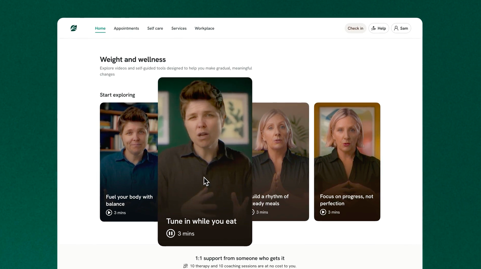The image size is (481, 269).
Task: Click the 'Weight and wellness' heading
Action: click(x=133, y=59)
